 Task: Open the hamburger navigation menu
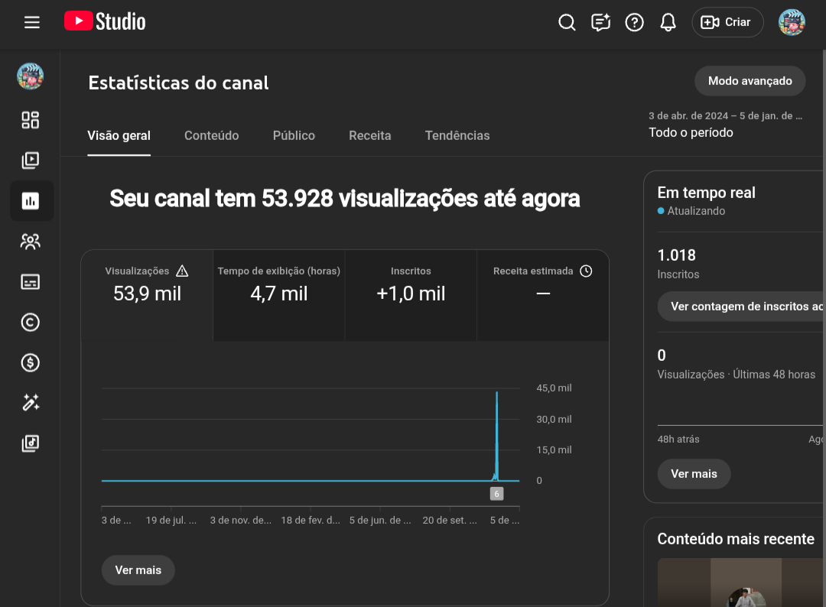tap(31, 22)
